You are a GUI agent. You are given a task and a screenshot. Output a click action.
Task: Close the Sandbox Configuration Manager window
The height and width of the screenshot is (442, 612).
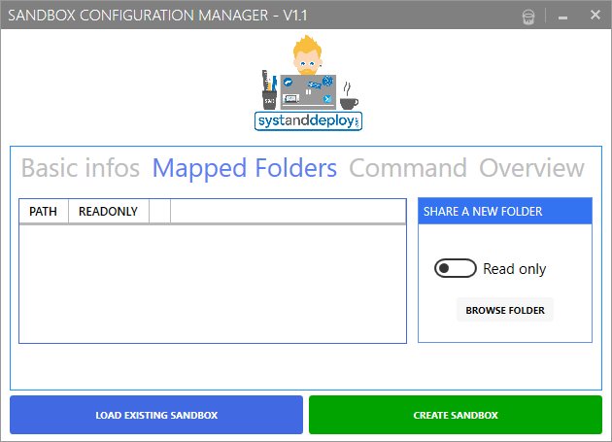click(x=593, y=16)
